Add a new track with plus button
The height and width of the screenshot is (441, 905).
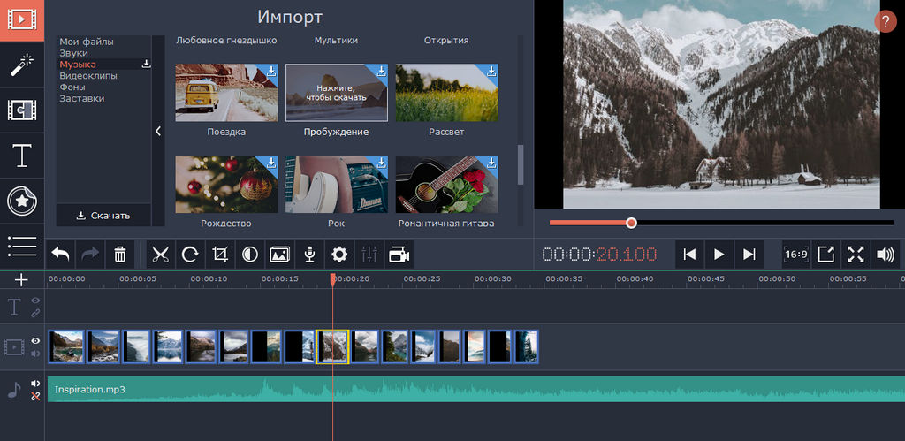pyautogui.click(x=21, y=280)
